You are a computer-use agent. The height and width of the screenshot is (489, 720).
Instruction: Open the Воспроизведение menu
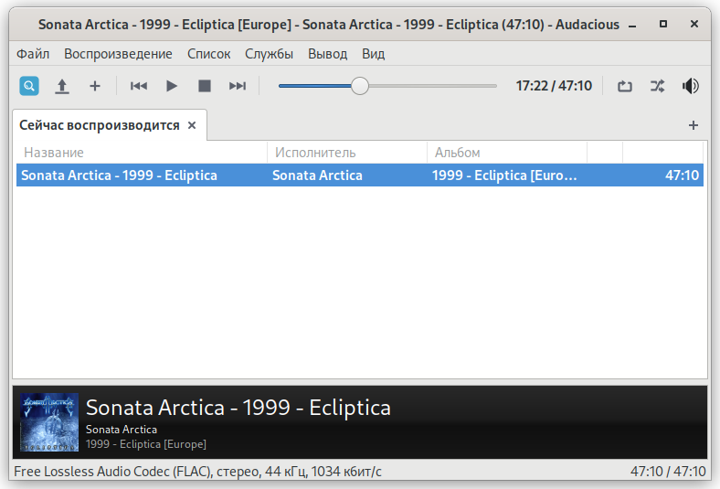tap(118, 54)
